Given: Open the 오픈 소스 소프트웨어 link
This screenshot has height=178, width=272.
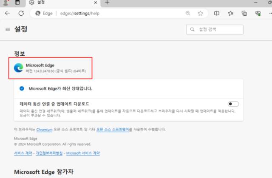Looking at the screenshot, I should click(113, 130).
